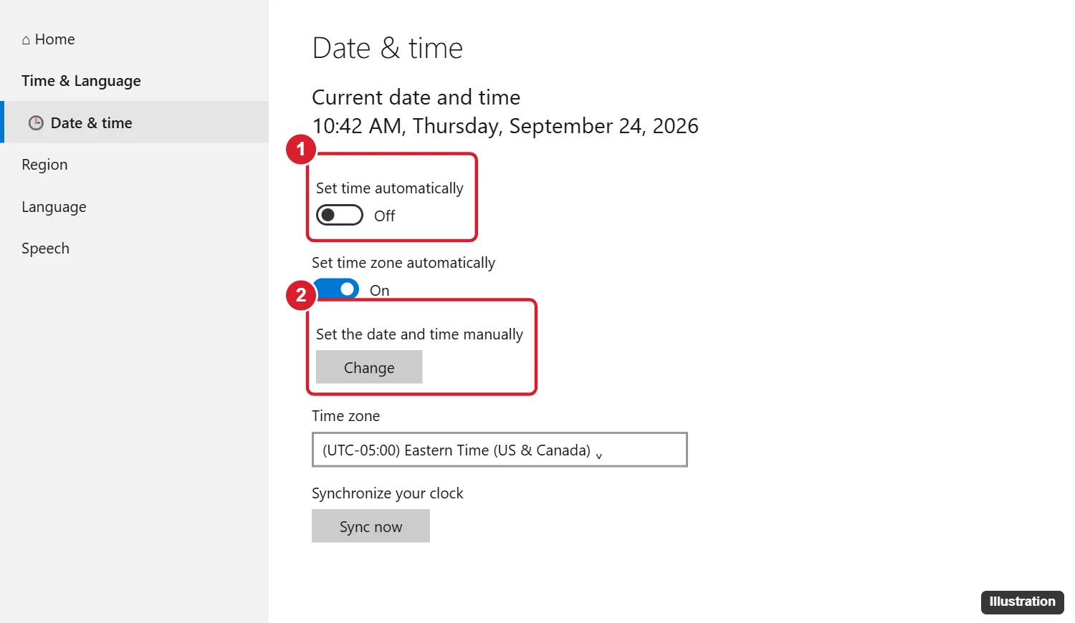Open the Language settings page

click(54, 207)
